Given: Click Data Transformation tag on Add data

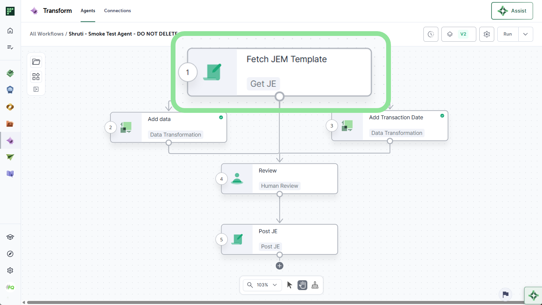Looking at the screenshot, I should 175,135.
